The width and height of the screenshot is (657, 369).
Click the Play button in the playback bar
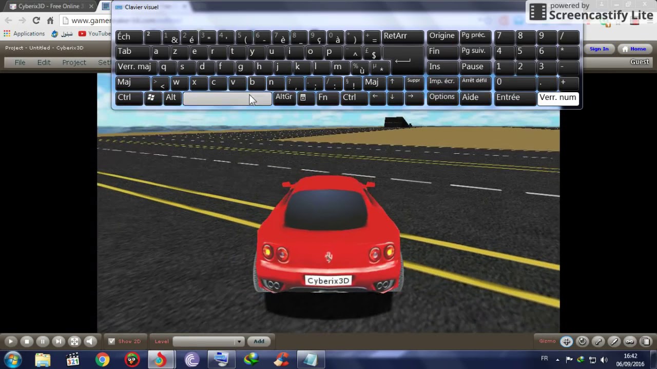tap(11, 341)
